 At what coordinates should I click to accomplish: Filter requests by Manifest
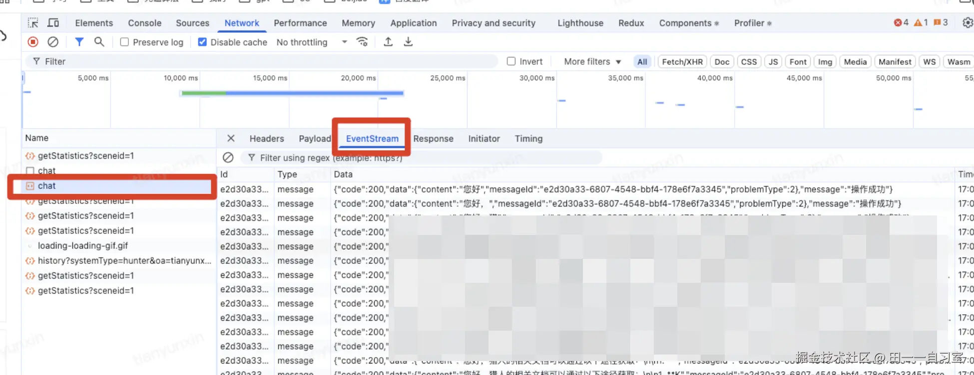point(895,62)
